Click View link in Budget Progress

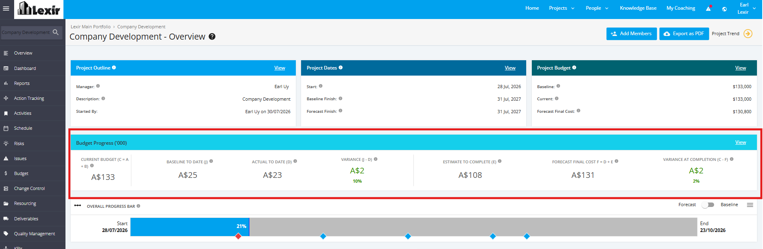pyautogui.click(x=740, y=142)
